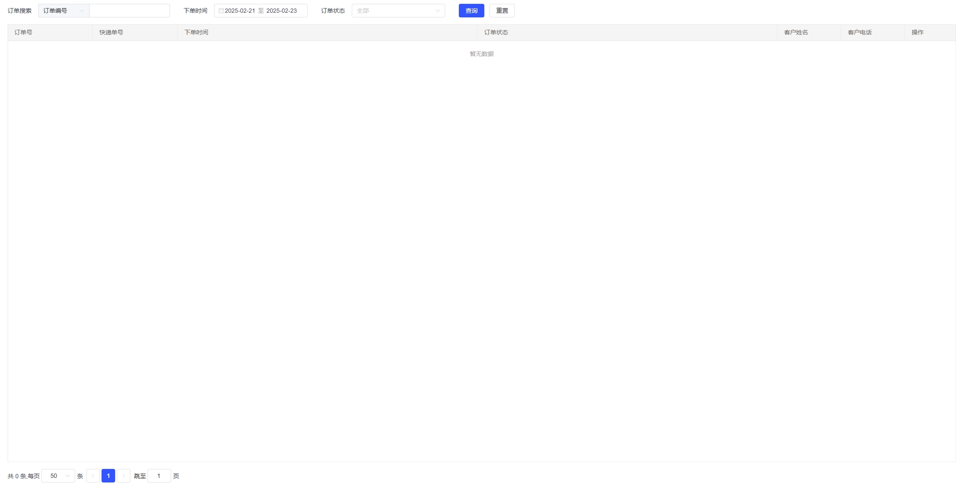This screenshot has width=961, height=488.
Task: Focus the order search text input
Action: point(130,11)
